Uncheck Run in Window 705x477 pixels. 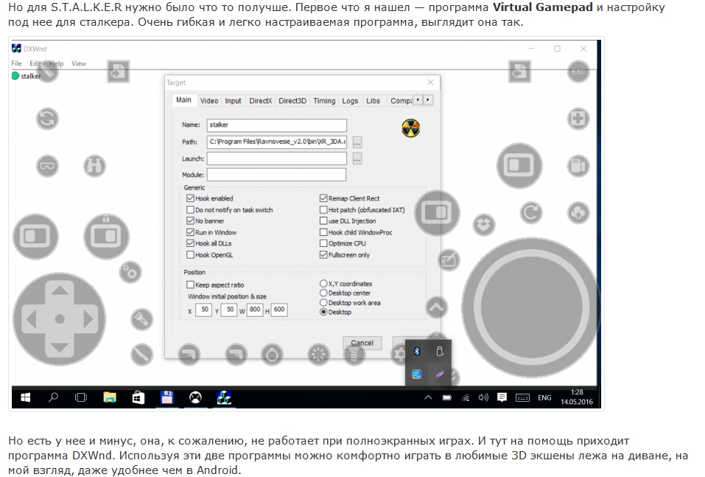tap(190, 232)
